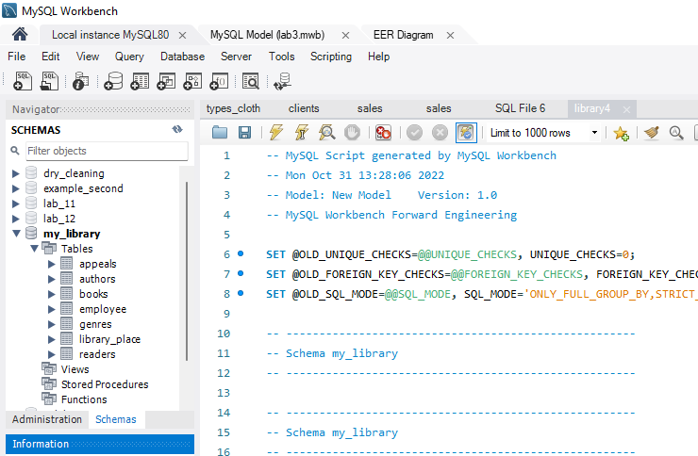Select the Views node in my_library
This screenshot has width=698, height=456.
click(x=75, y=369)
